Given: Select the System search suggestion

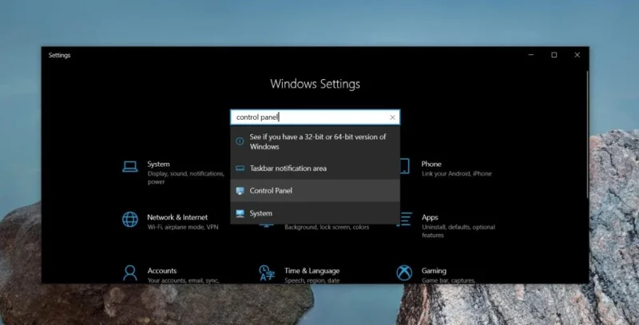Looking at the screenshot, I should click(x=315, y=213).
